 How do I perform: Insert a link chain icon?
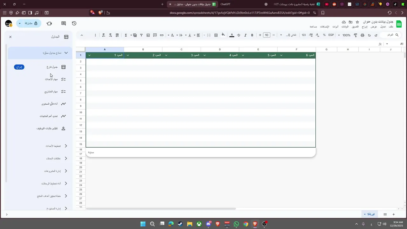162,35
